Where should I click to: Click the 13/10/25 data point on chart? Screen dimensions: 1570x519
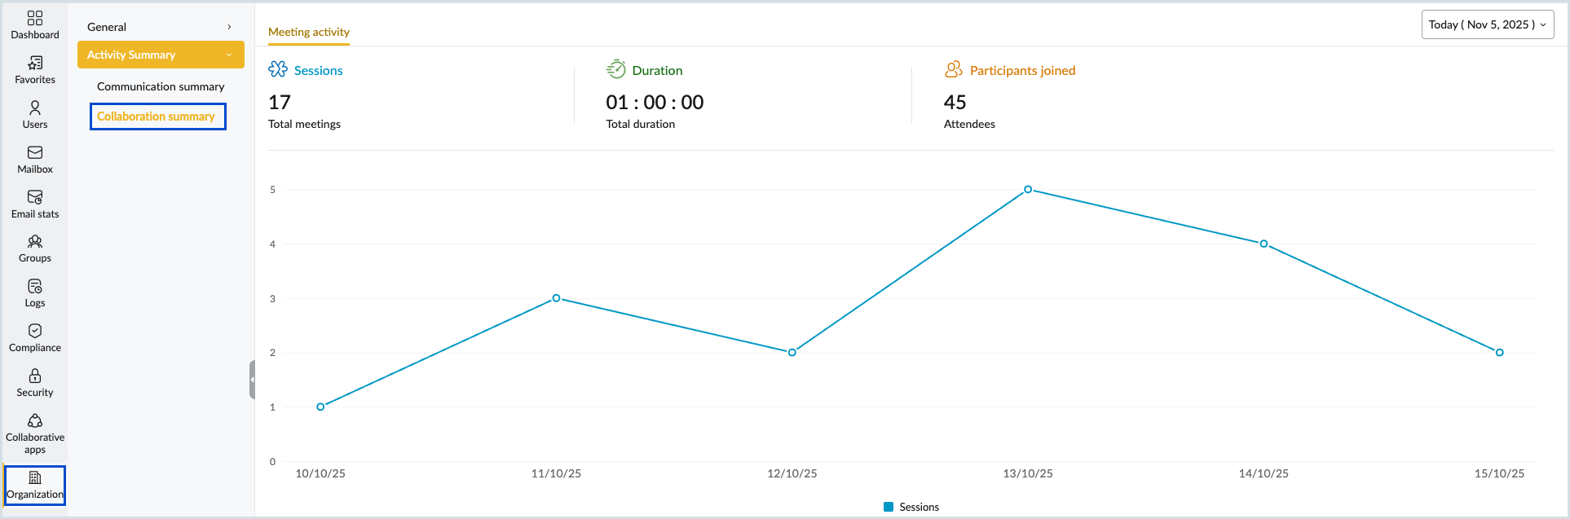coord(1028,189)
